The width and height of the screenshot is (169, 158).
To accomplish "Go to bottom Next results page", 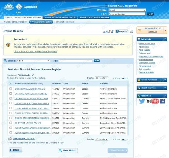I will 124,139.
